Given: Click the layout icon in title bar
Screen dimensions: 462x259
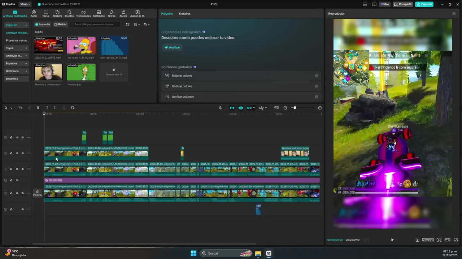Looking at the screenshot, I should [x=365, y=4].
